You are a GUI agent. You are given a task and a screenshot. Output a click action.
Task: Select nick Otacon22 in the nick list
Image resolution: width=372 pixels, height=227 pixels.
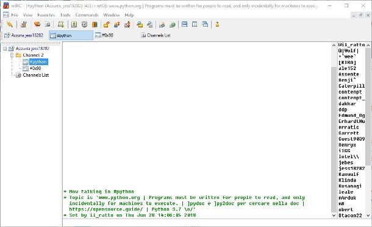[x=350, y=215]
